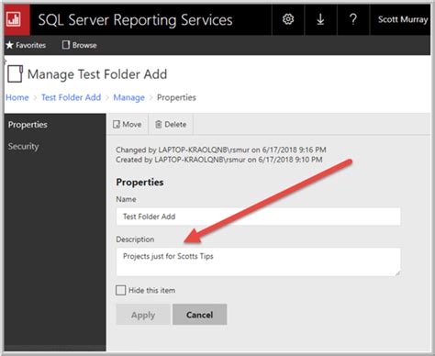Click the Manage breadcrumb link

[128, 97]
